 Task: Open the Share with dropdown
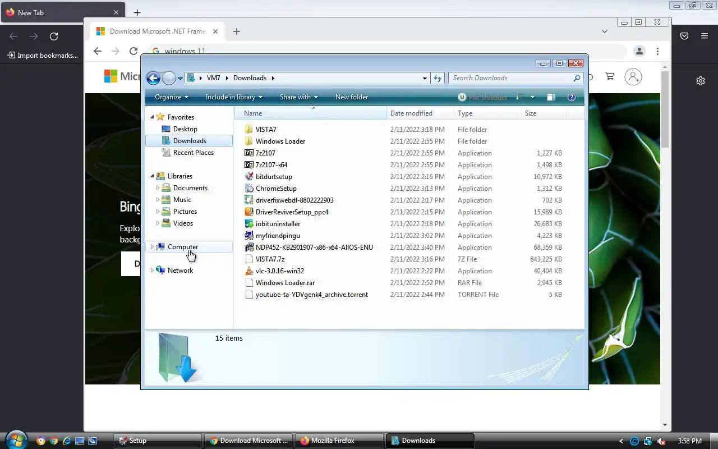[x=299, y=97]
